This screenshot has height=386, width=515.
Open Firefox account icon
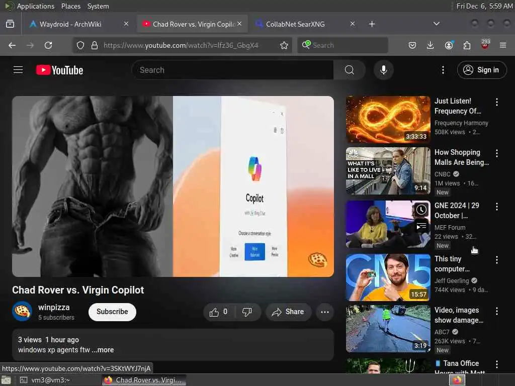449,45
